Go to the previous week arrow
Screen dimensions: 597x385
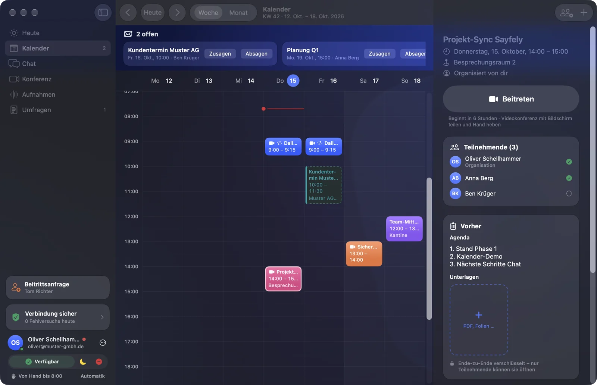pos(128,12)
